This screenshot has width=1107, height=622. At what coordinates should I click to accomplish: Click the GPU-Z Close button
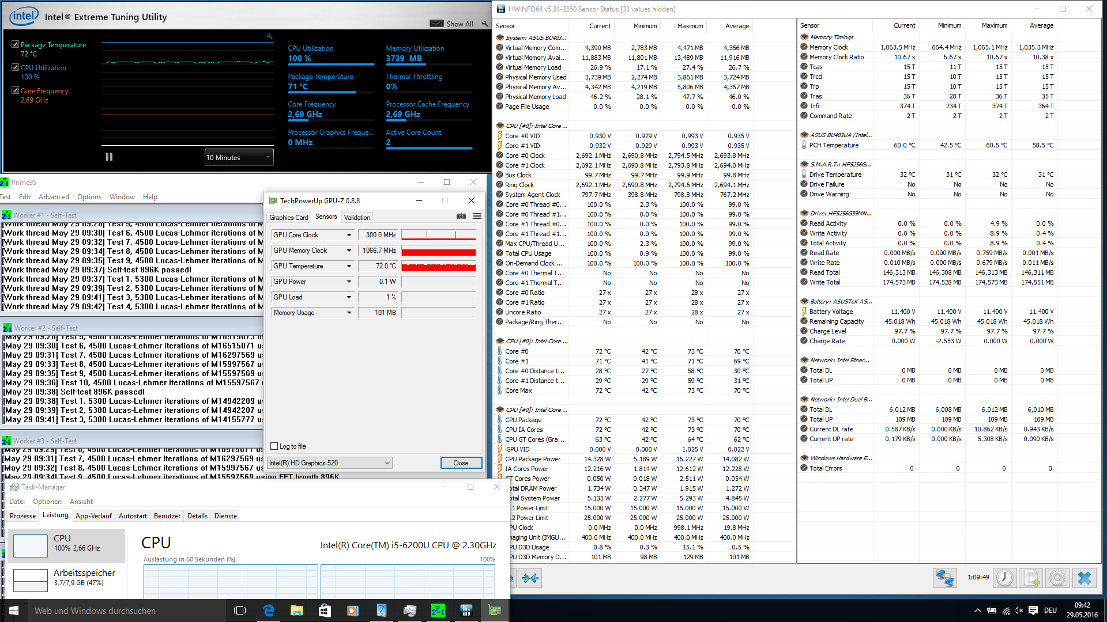click(x=460, y=463)
